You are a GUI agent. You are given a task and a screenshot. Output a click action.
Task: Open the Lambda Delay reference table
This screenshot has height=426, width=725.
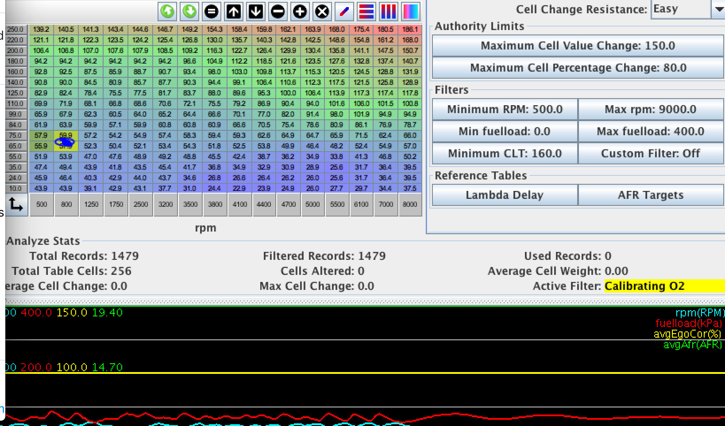pyautogui.click(x=505, y=195)
